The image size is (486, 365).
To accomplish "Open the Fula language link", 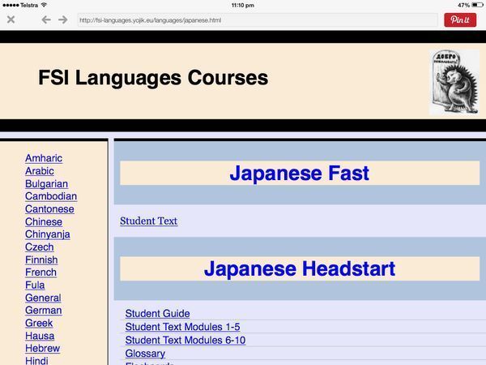I will [x=35, y=285].
